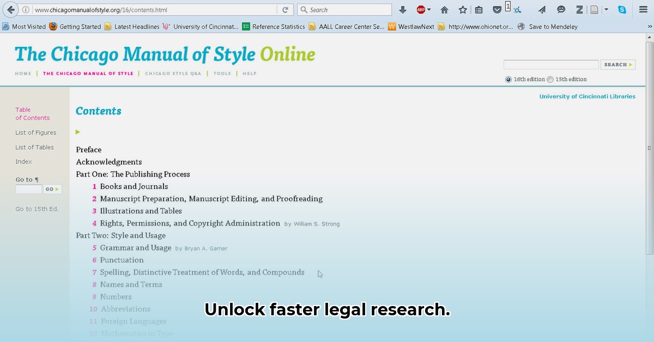The width and height of the screenshot is (654, 342).
Task: Click the paper plane send icon
Action: 542,10
